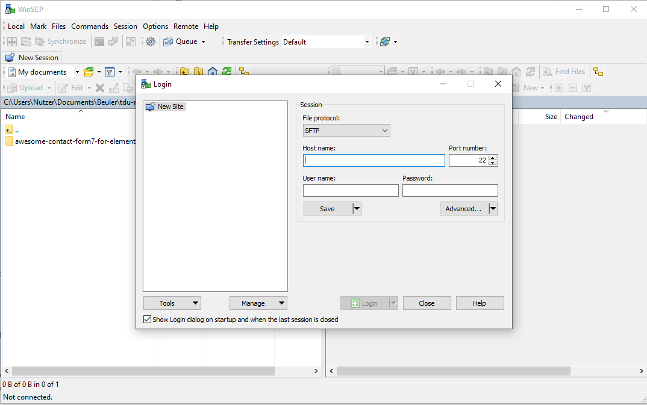Click the Upload button in local toolbar
Viewport: 647px width, 405px height.
coord(25,88)
